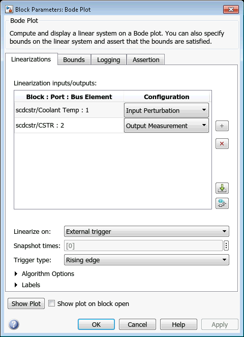The height and width of the screenshot is (337, 244).
Task: Click the red X delete I/O icon
Action: point(222,143)
